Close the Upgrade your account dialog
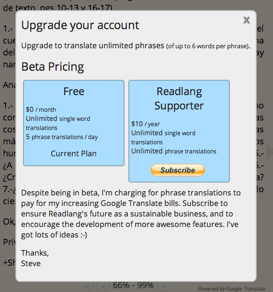 [247, 20]
